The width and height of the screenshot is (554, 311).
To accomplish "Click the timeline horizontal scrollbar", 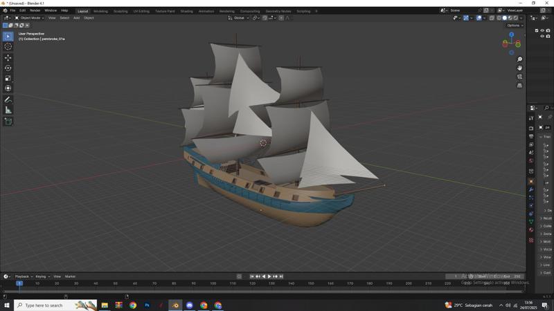I will click(263, 291).
